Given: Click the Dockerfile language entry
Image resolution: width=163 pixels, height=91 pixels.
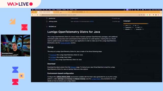Looking at the screenshot, I should pyautogui.click(x=139, y=29).
